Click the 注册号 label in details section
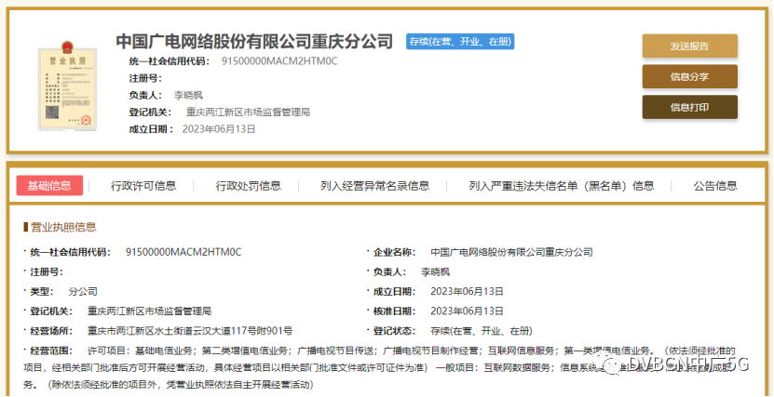 tap(47, 271)
